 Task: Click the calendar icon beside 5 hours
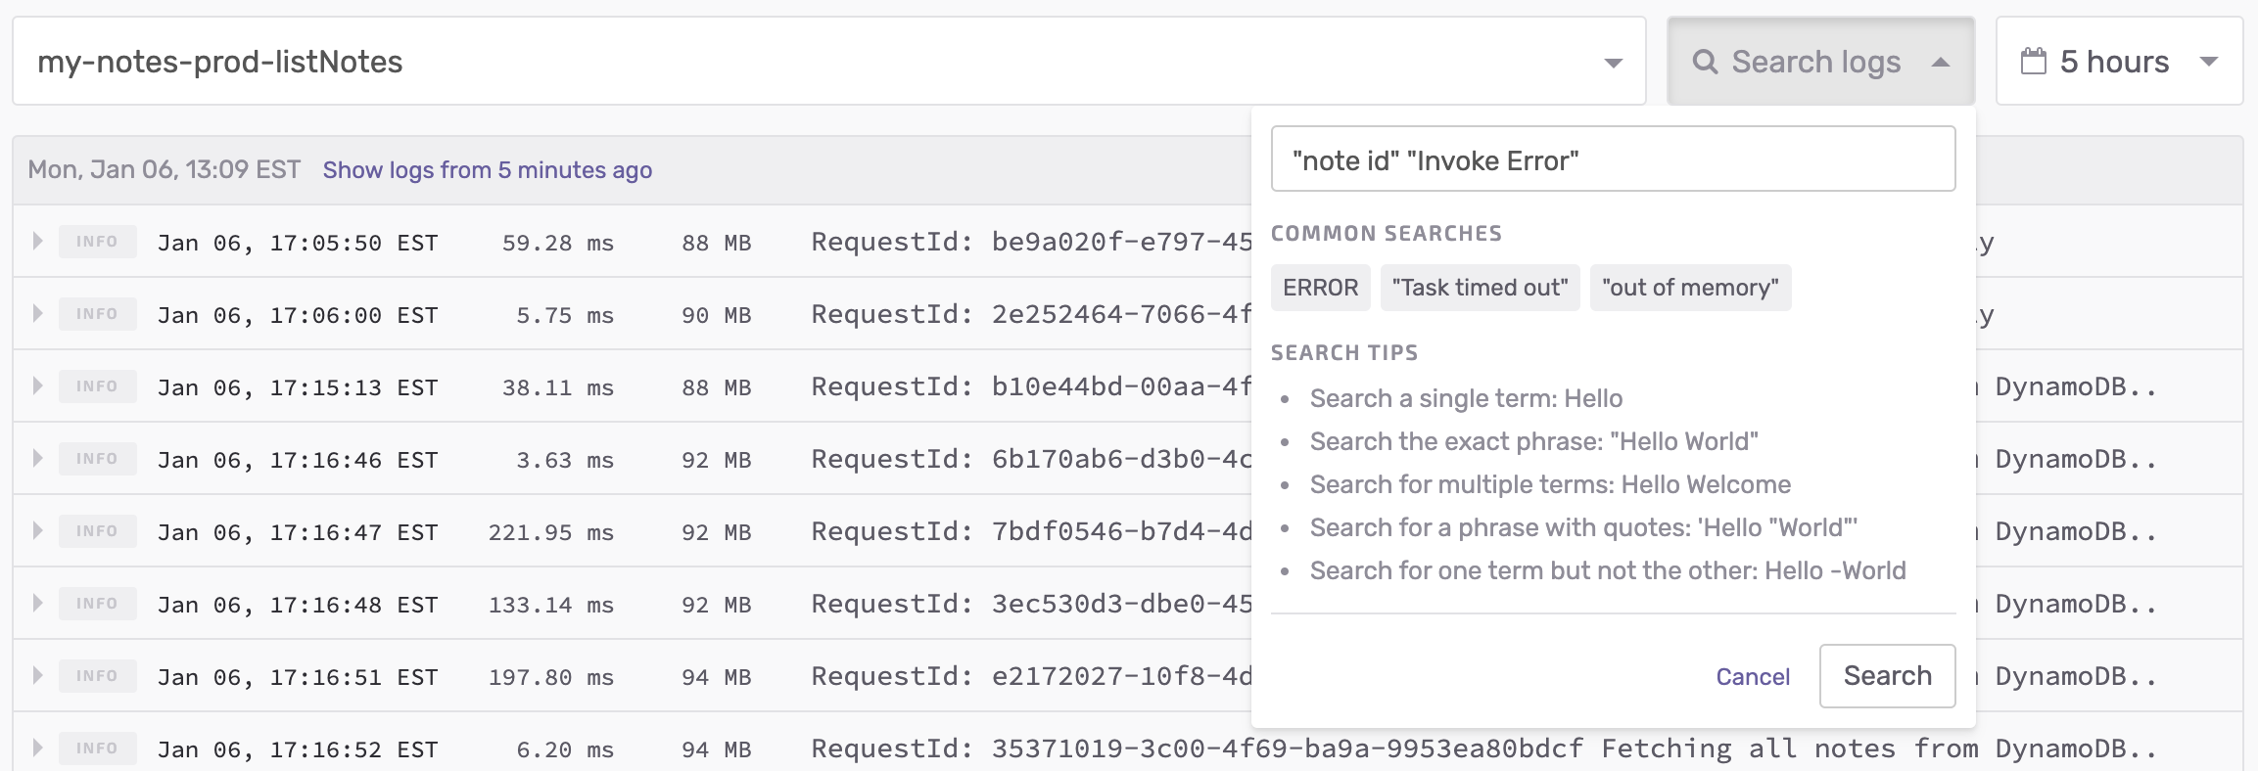(2034, 62)
